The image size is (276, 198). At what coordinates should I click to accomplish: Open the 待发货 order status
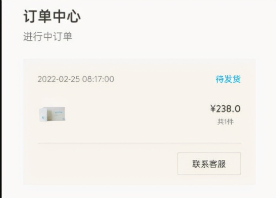228,79
